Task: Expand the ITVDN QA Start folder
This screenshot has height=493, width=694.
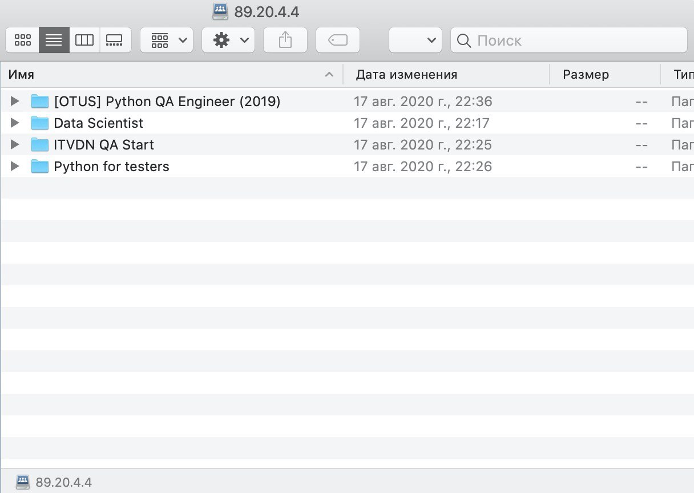Action: coord(15,144)
